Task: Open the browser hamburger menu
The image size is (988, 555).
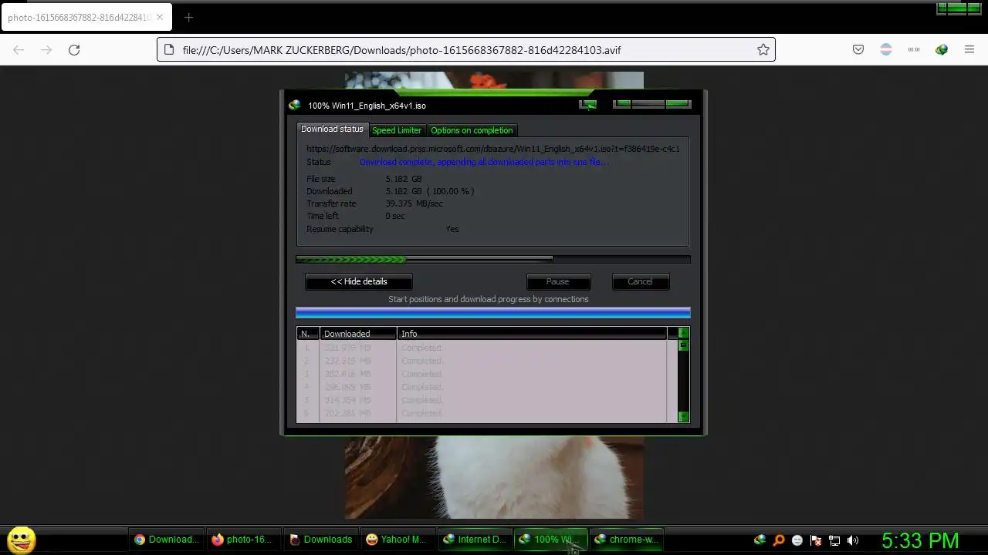Action: [969, 50]
